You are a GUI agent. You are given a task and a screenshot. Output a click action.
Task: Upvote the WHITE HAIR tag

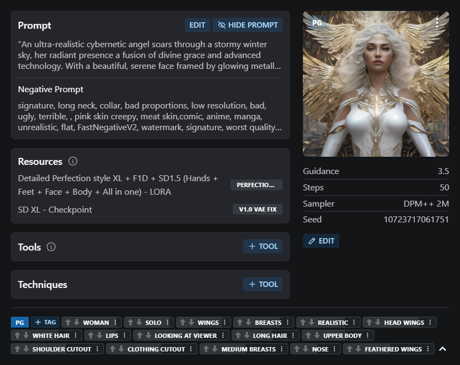pos(17,335)
